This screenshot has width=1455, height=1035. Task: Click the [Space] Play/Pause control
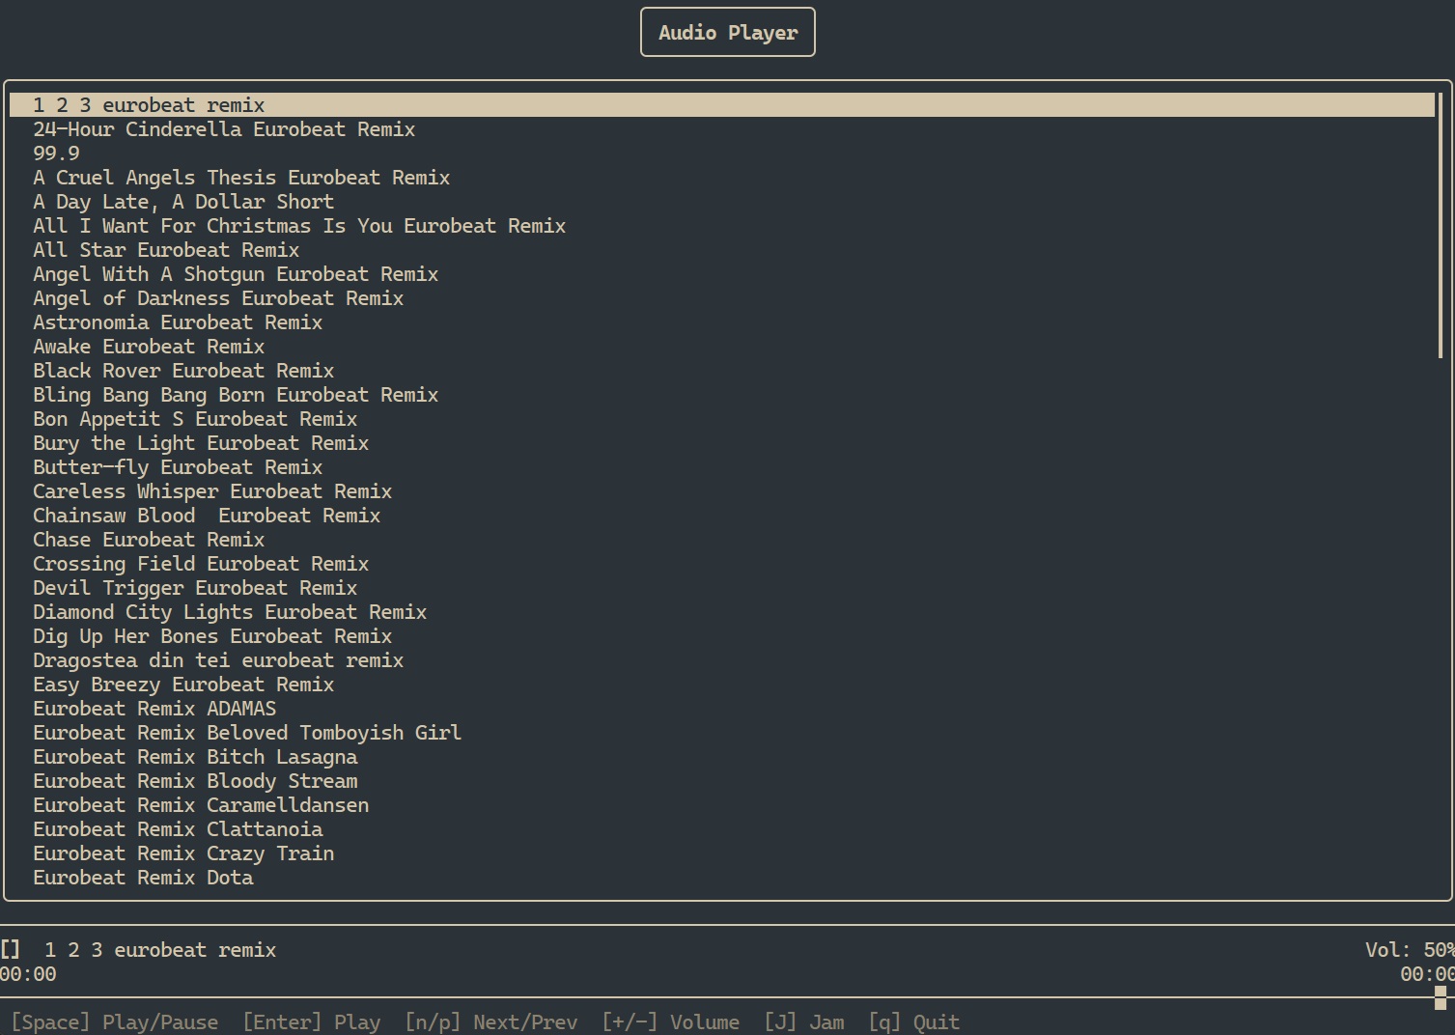click(x=115, y=1021)
